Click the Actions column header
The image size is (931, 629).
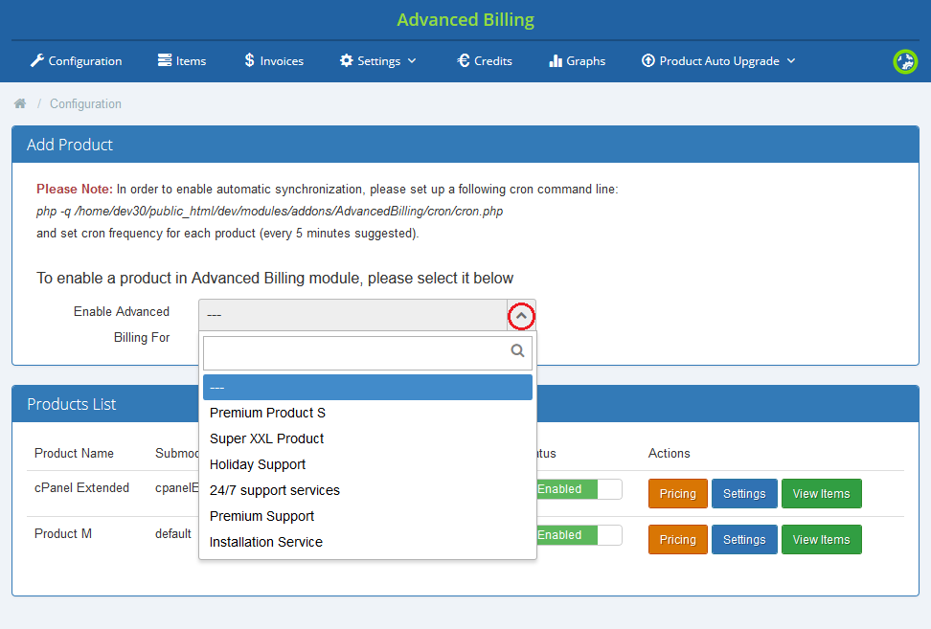pyautogui.click(x=670, y=454)
